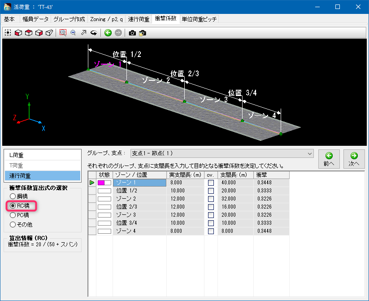Select the side view cube icon
Screen dimensions: 369x301
[x=39, y=33]
